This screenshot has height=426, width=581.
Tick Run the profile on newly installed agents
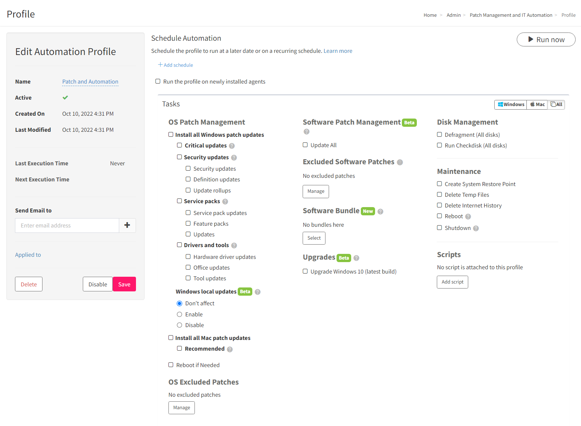tap(158, 81)
